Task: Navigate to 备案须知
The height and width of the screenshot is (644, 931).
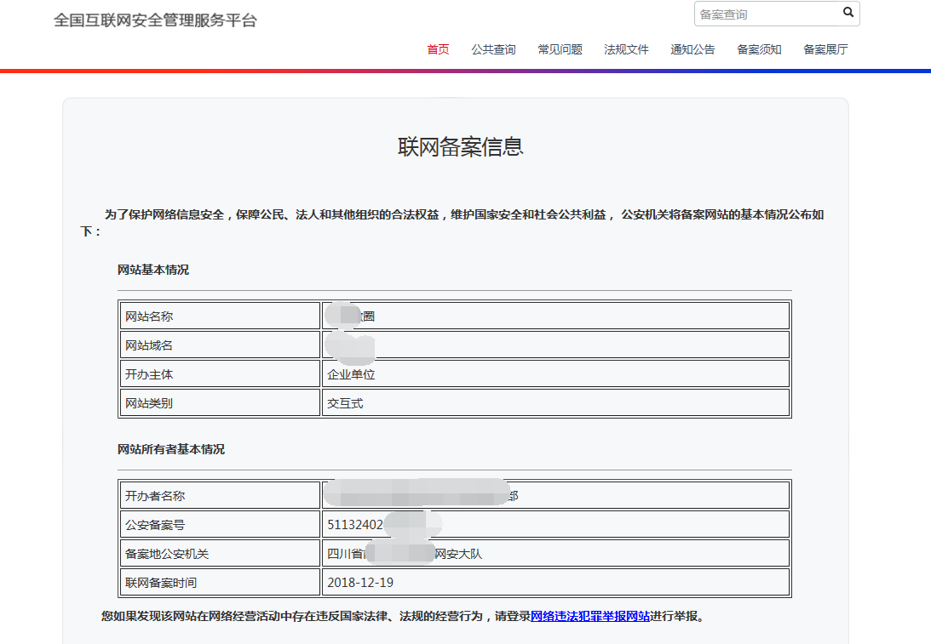Action: (759, 49)
